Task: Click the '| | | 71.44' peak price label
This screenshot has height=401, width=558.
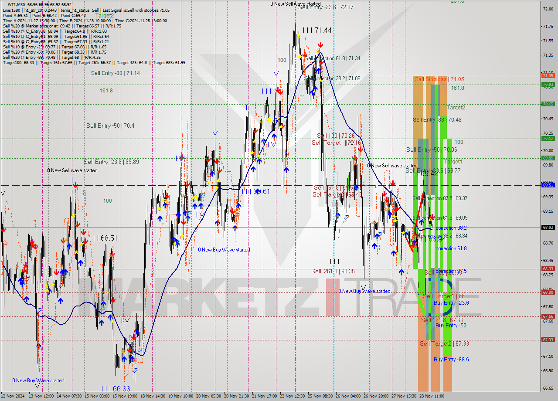Action: [317, 30]
